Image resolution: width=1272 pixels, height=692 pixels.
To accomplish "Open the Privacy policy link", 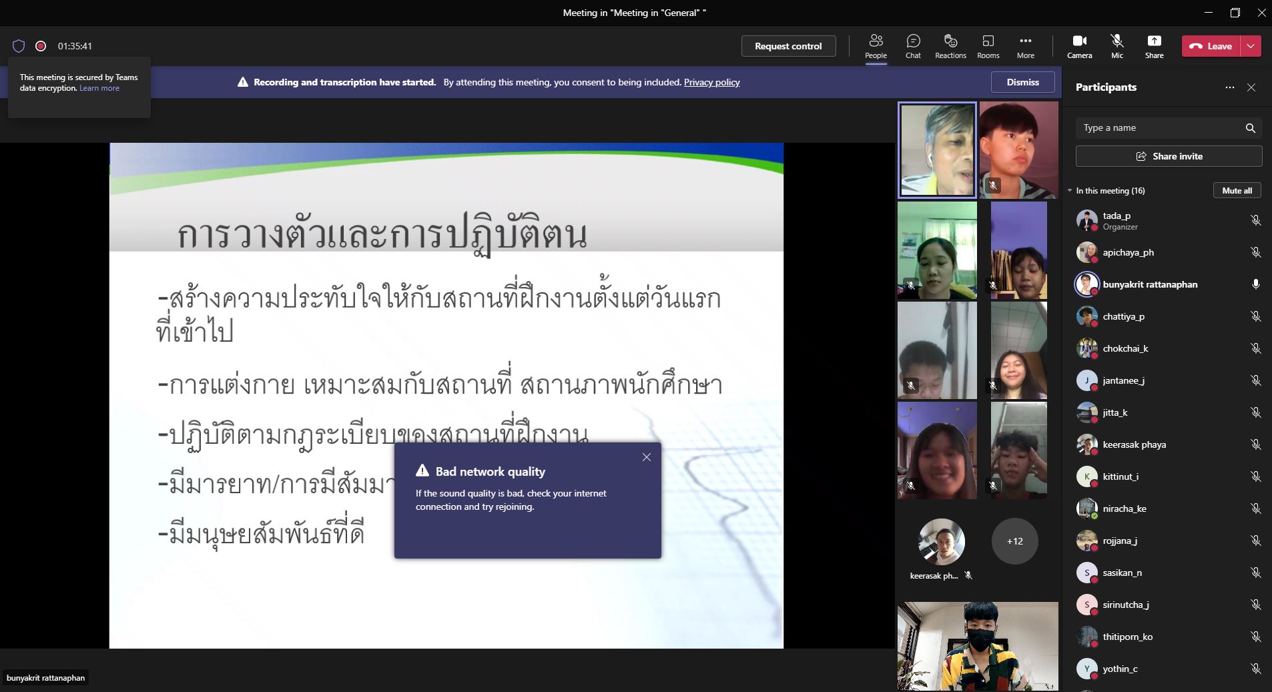I will point(711,82).
